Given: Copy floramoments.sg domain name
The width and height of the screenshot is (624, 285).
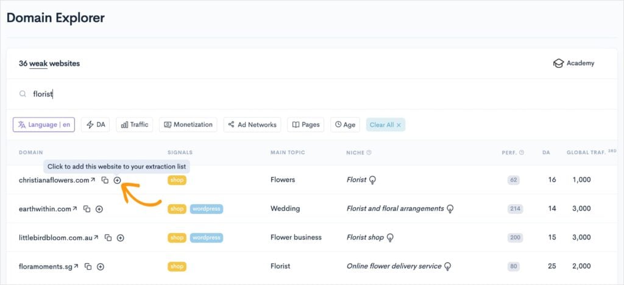Looking at the screenshot, I should click(x=88, y=266).
